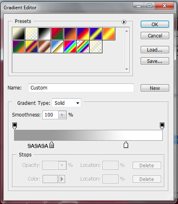Image resolution: width=178 pixels, height=204 pixels.
Task: Click the Save... button
Action: (x=155, y=61)
